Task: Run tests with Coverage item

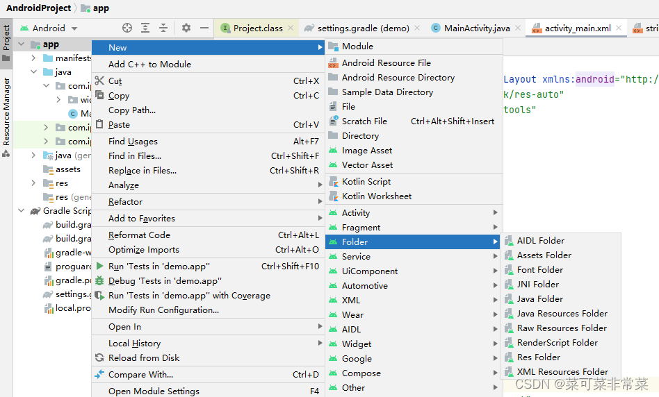Action: [x=208, y=296]
